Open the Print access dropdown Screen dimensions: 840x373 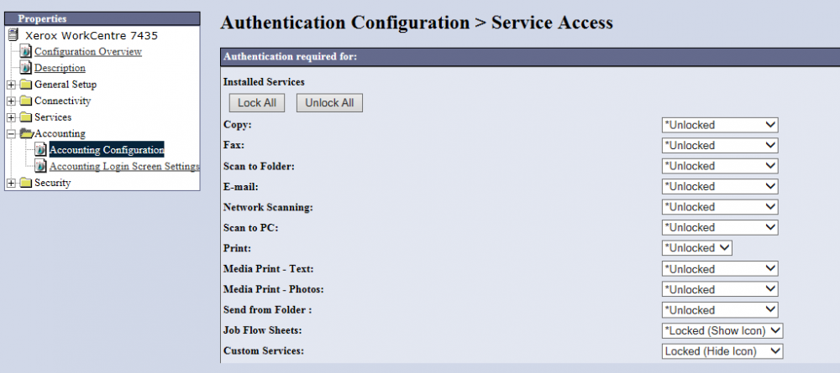[x=697, y=248]
